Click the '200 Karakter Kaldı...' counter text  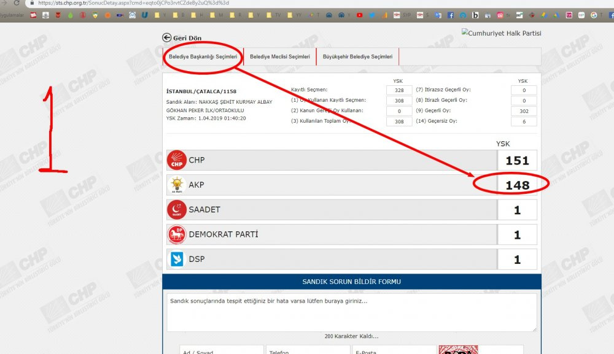(x=352, y=336)
